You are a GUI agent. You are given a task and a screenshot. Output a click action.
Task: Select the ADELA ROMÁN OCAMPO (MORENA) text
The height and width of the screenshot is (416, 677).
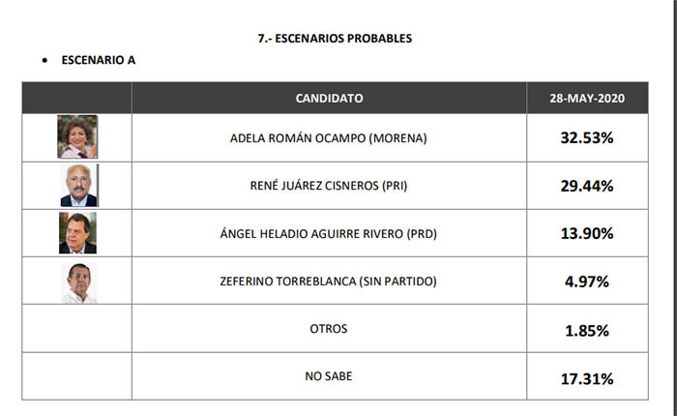329,138
